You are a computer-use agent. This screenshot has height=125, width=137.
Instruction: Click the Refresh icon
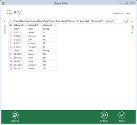point(15,115)
